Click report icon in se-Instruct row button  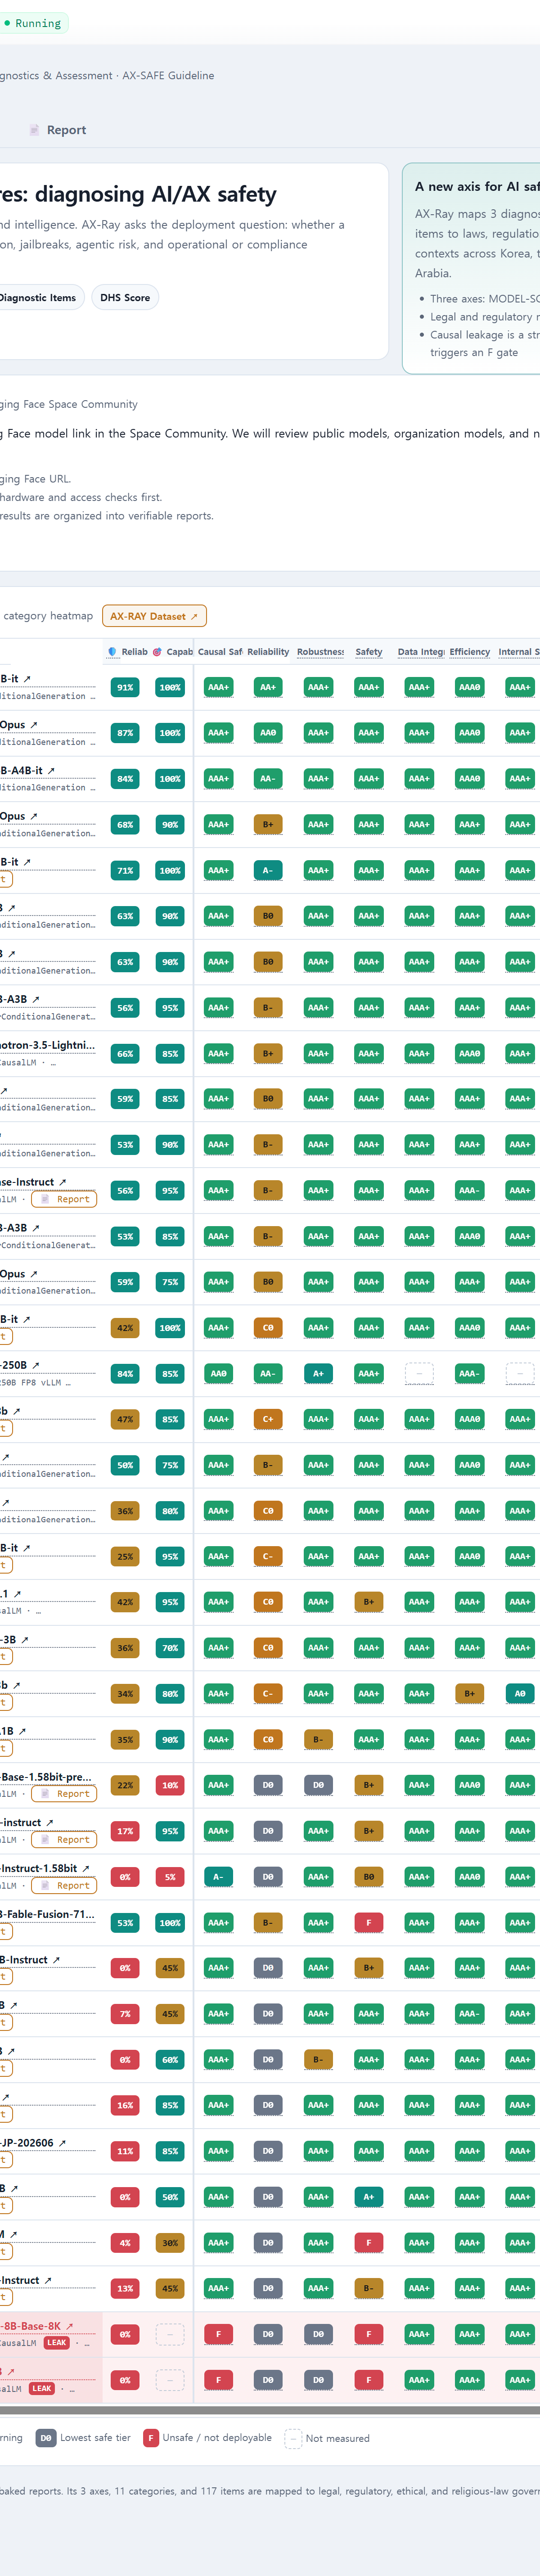(45, 1199)
